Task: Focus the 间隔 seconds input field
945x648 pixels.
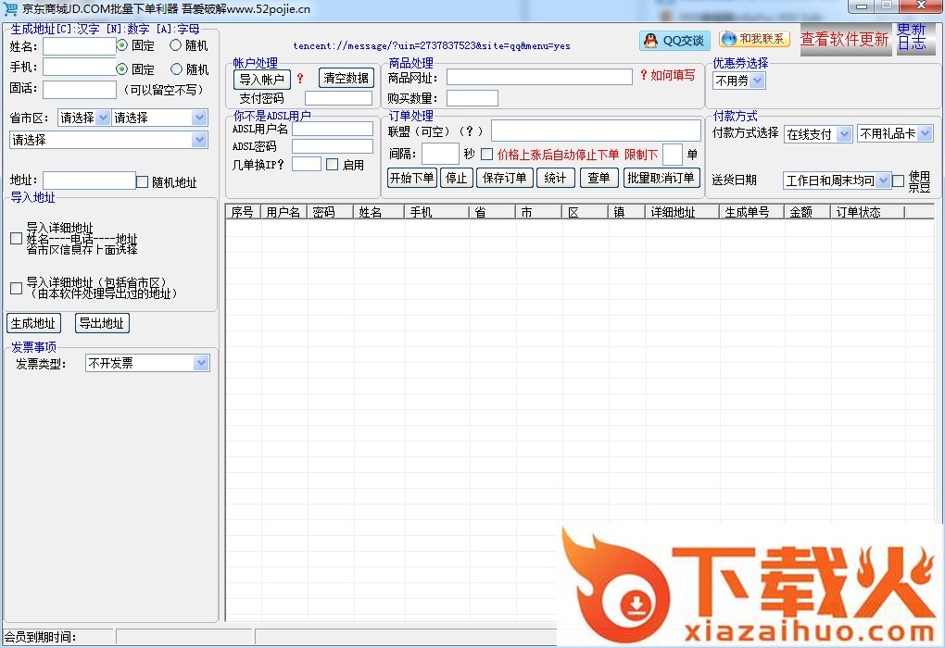Action: coord(441,155)
